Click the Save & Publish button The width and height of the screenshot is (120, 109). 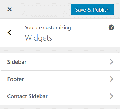[x=92, y=9]
